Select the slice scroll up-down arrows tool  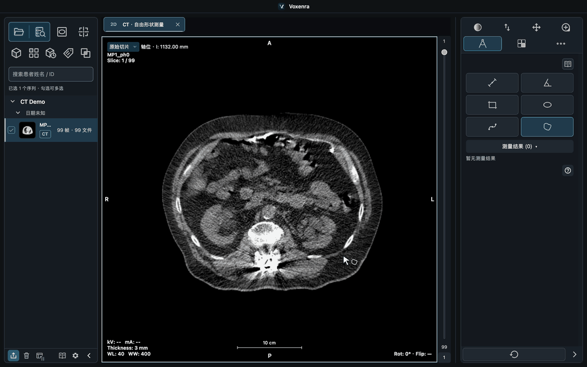(x=507, y=27)
